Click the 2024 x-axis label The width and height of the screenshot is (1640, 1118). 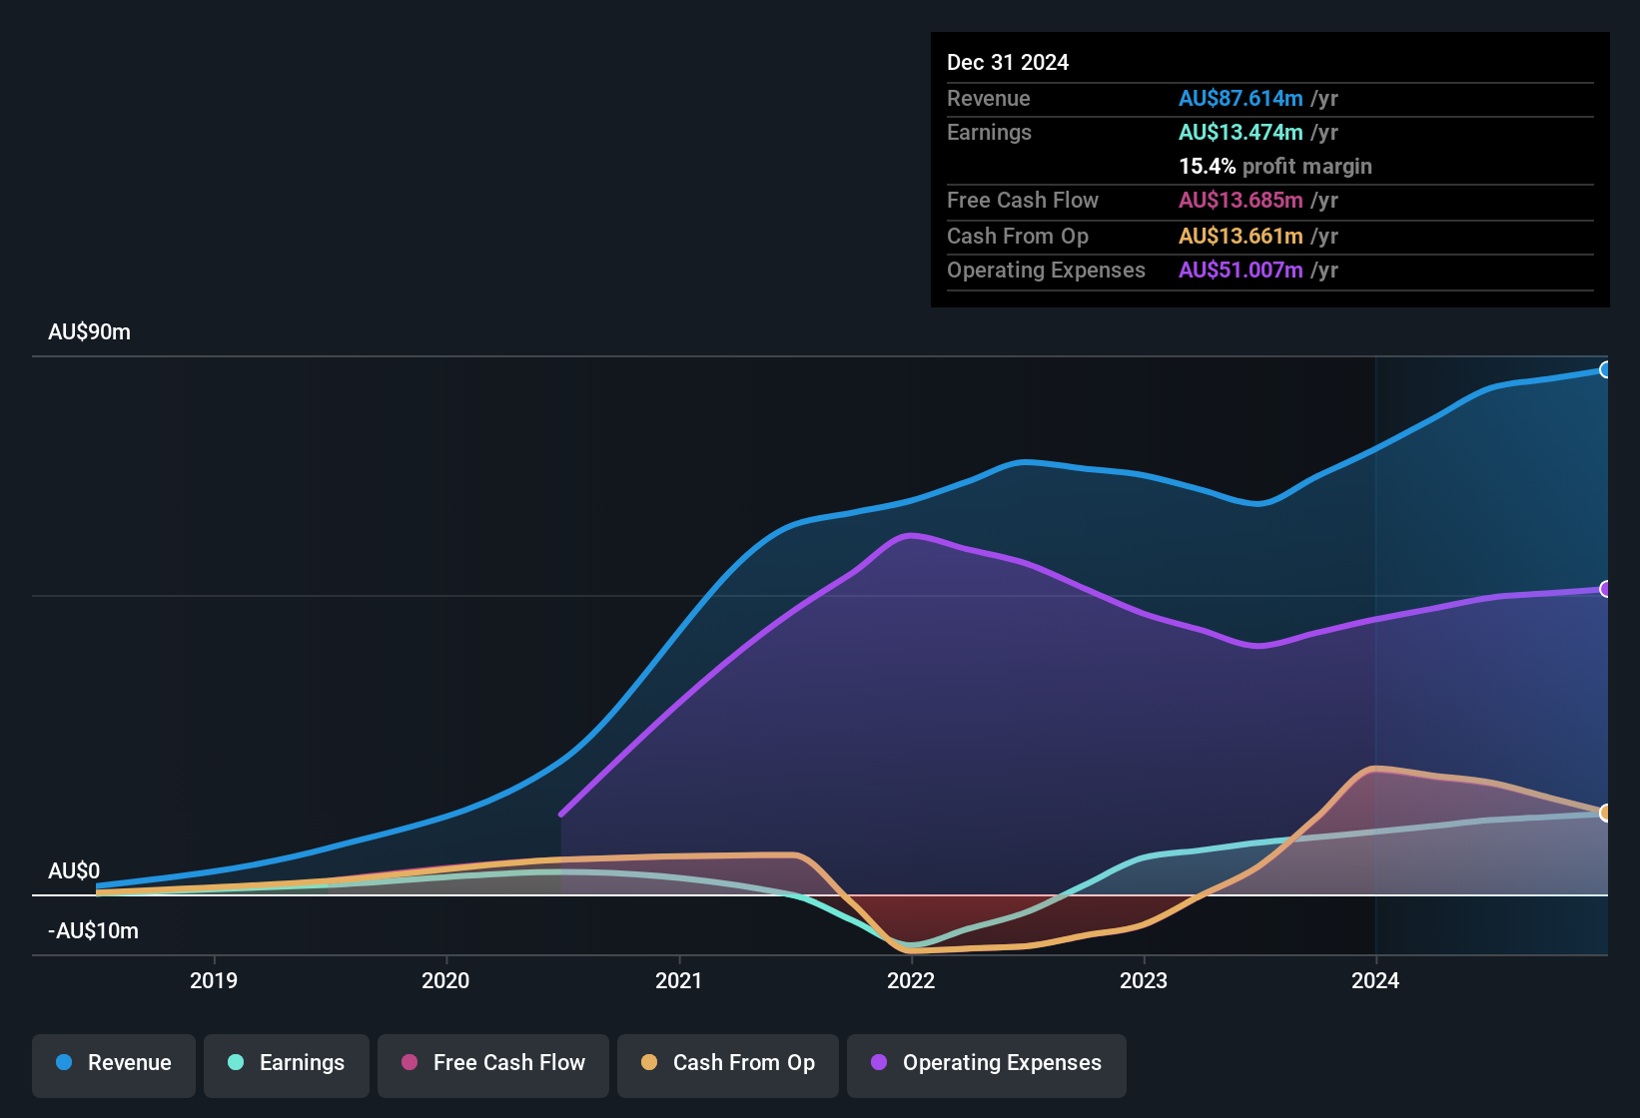click(1375, 980)
